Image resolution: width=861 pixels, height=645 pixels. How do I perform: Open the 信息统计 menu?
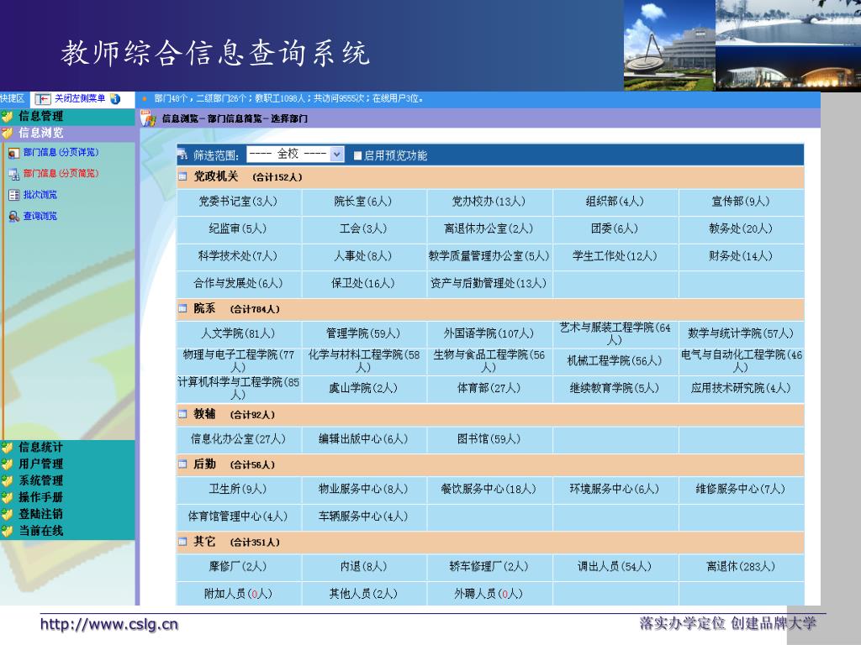click(x=40, y=448)
